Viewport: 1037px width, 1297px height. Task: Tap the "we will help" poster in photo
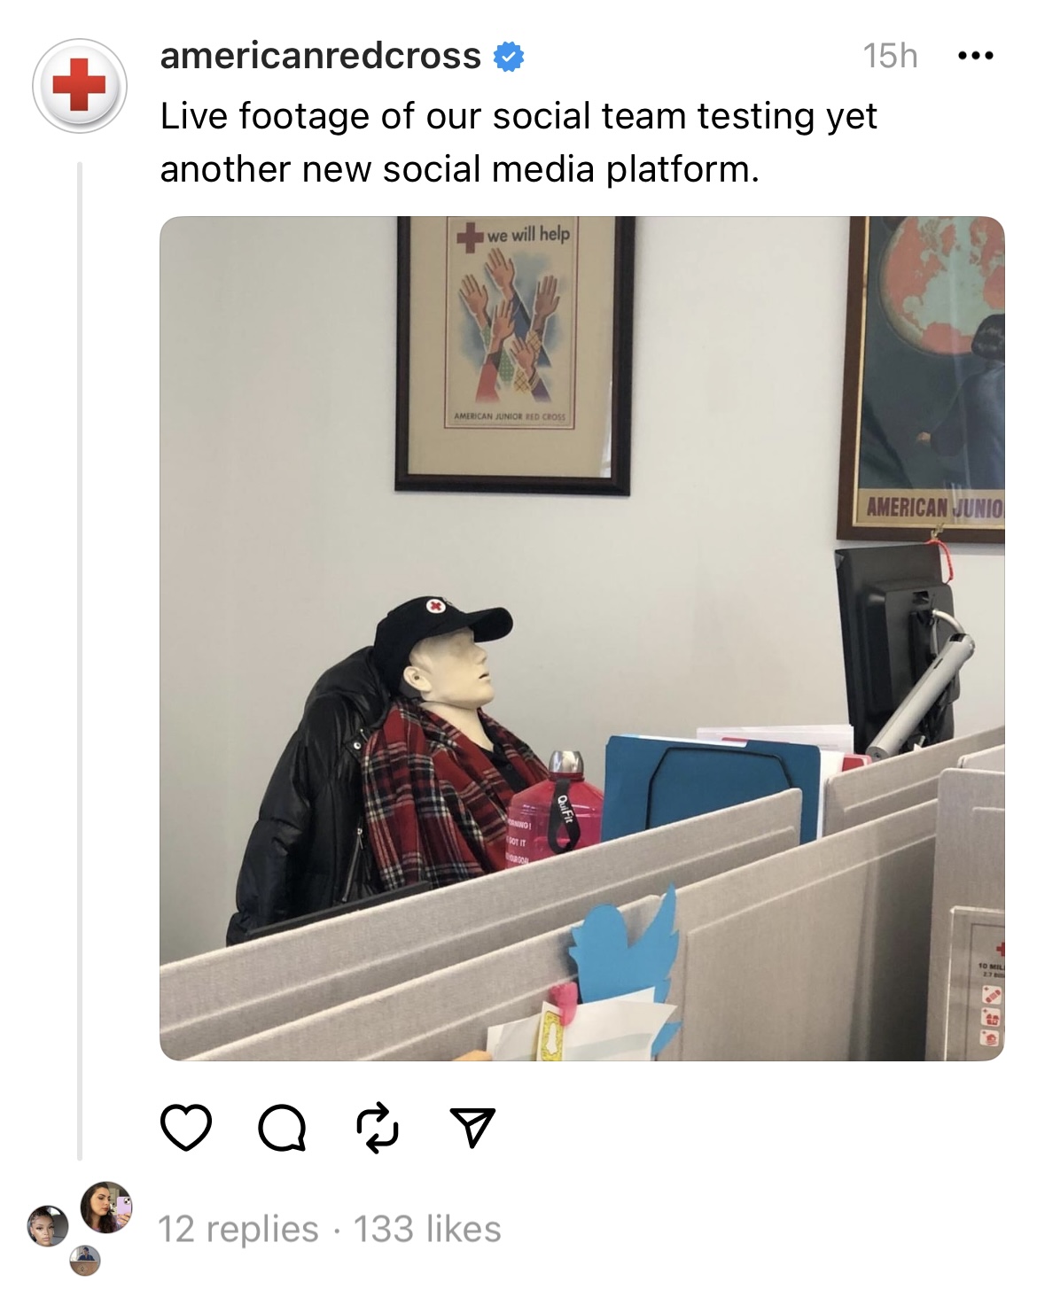pyautogui.click(x=514, y=354)
